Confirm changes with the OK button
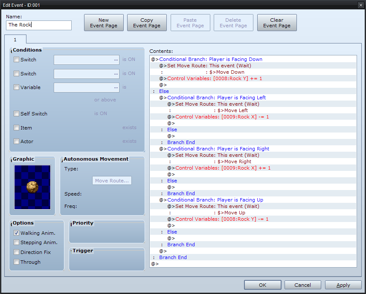Viewport: 366px width, 294px height. 262,285
